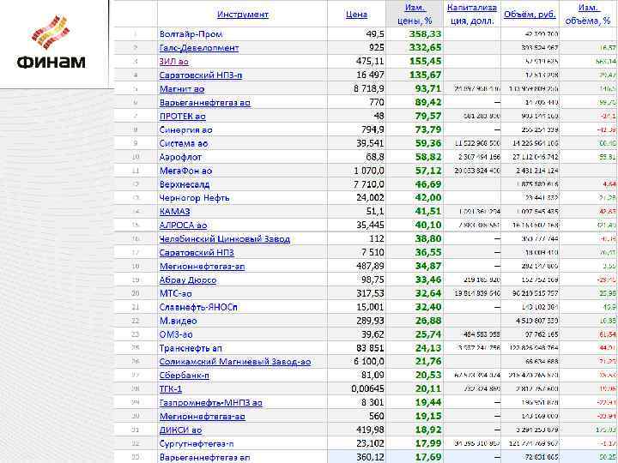Viewport: 618px width, 463px height.
Task: Select the Сургутнефтегаз-п row name
Action: [197, 443]
